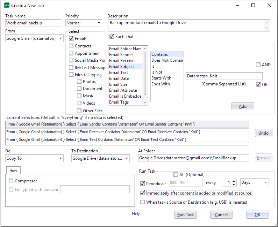Check the Music file type
Screen dimensions: 278x227
[79, 96]
